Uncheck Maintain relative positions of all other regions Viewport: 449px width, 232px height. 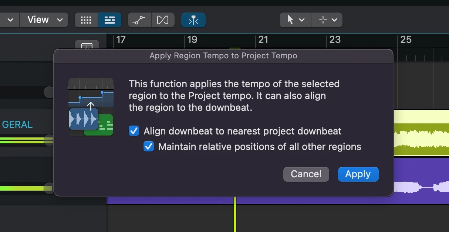click(x=149, y=146)
